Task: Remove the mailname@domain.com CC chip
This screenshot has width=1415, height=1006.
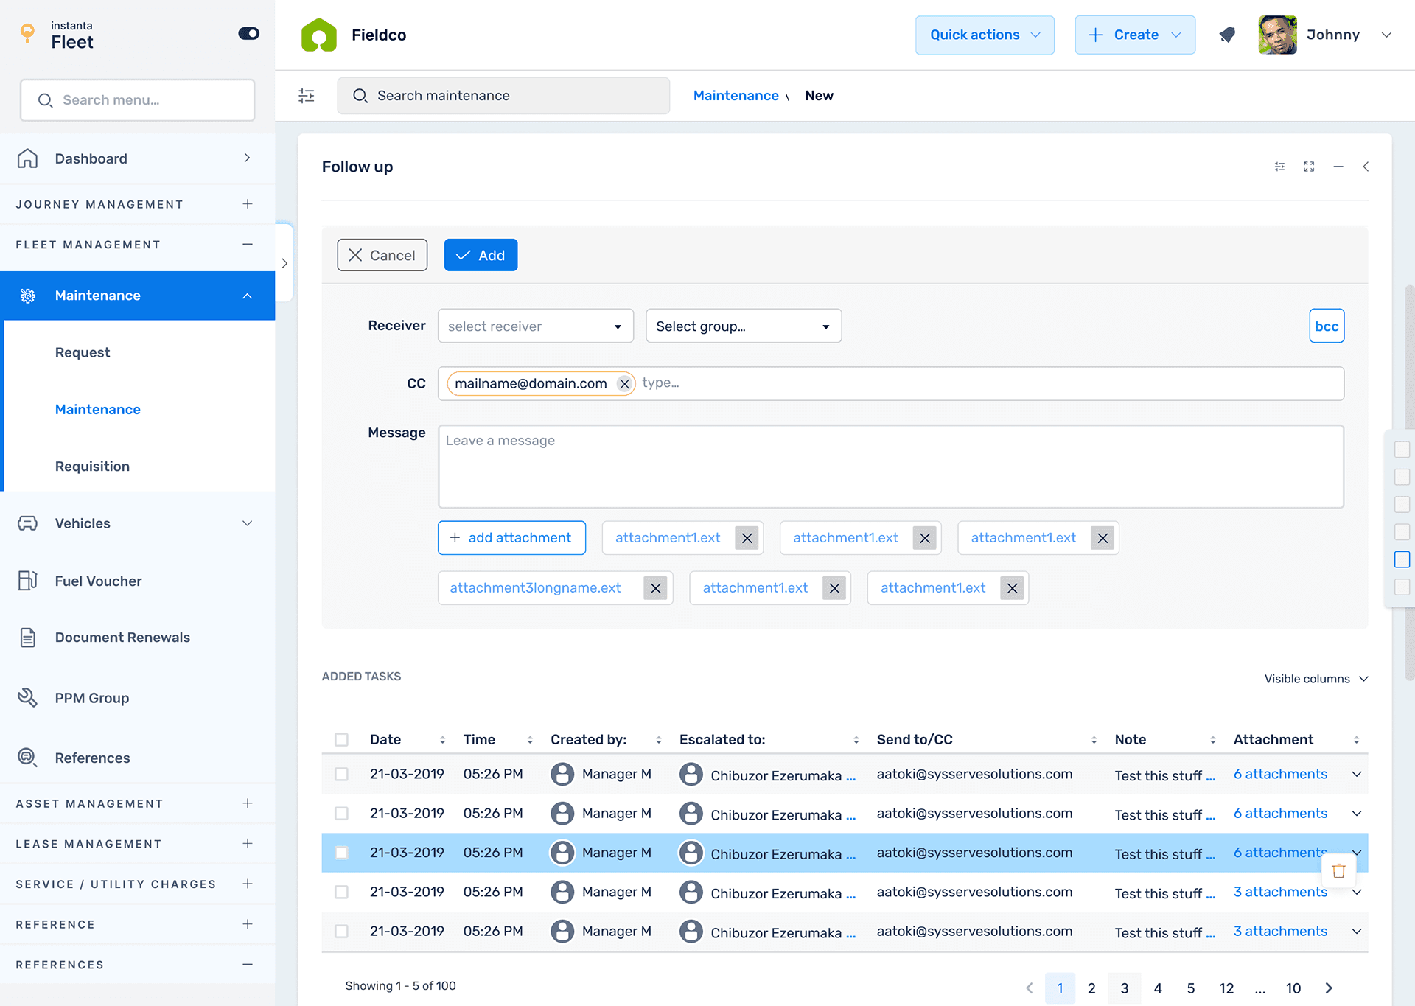Action: tap(624, 384)
